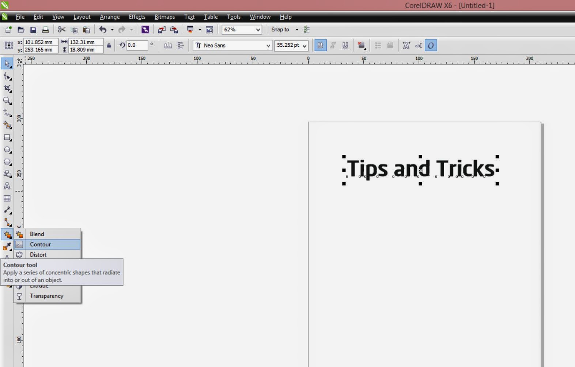Open the Edit menu
Image resolution: width=575 pixels, height=367 pixels.
click(38, 17)
